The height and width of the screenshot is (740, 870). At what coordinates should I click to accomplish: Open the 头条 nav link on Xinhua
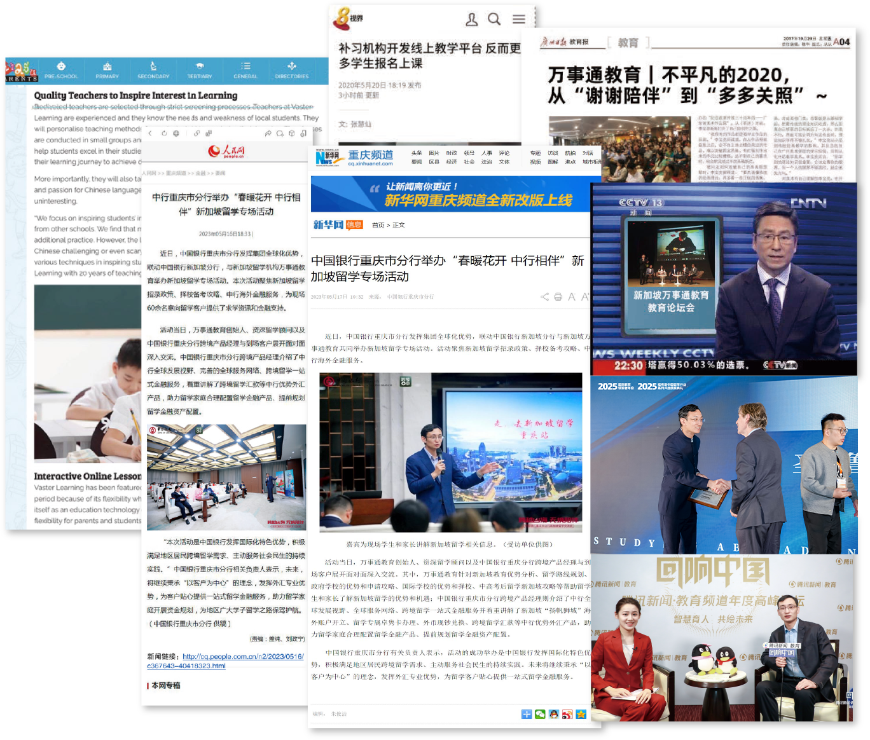[417, 153]
